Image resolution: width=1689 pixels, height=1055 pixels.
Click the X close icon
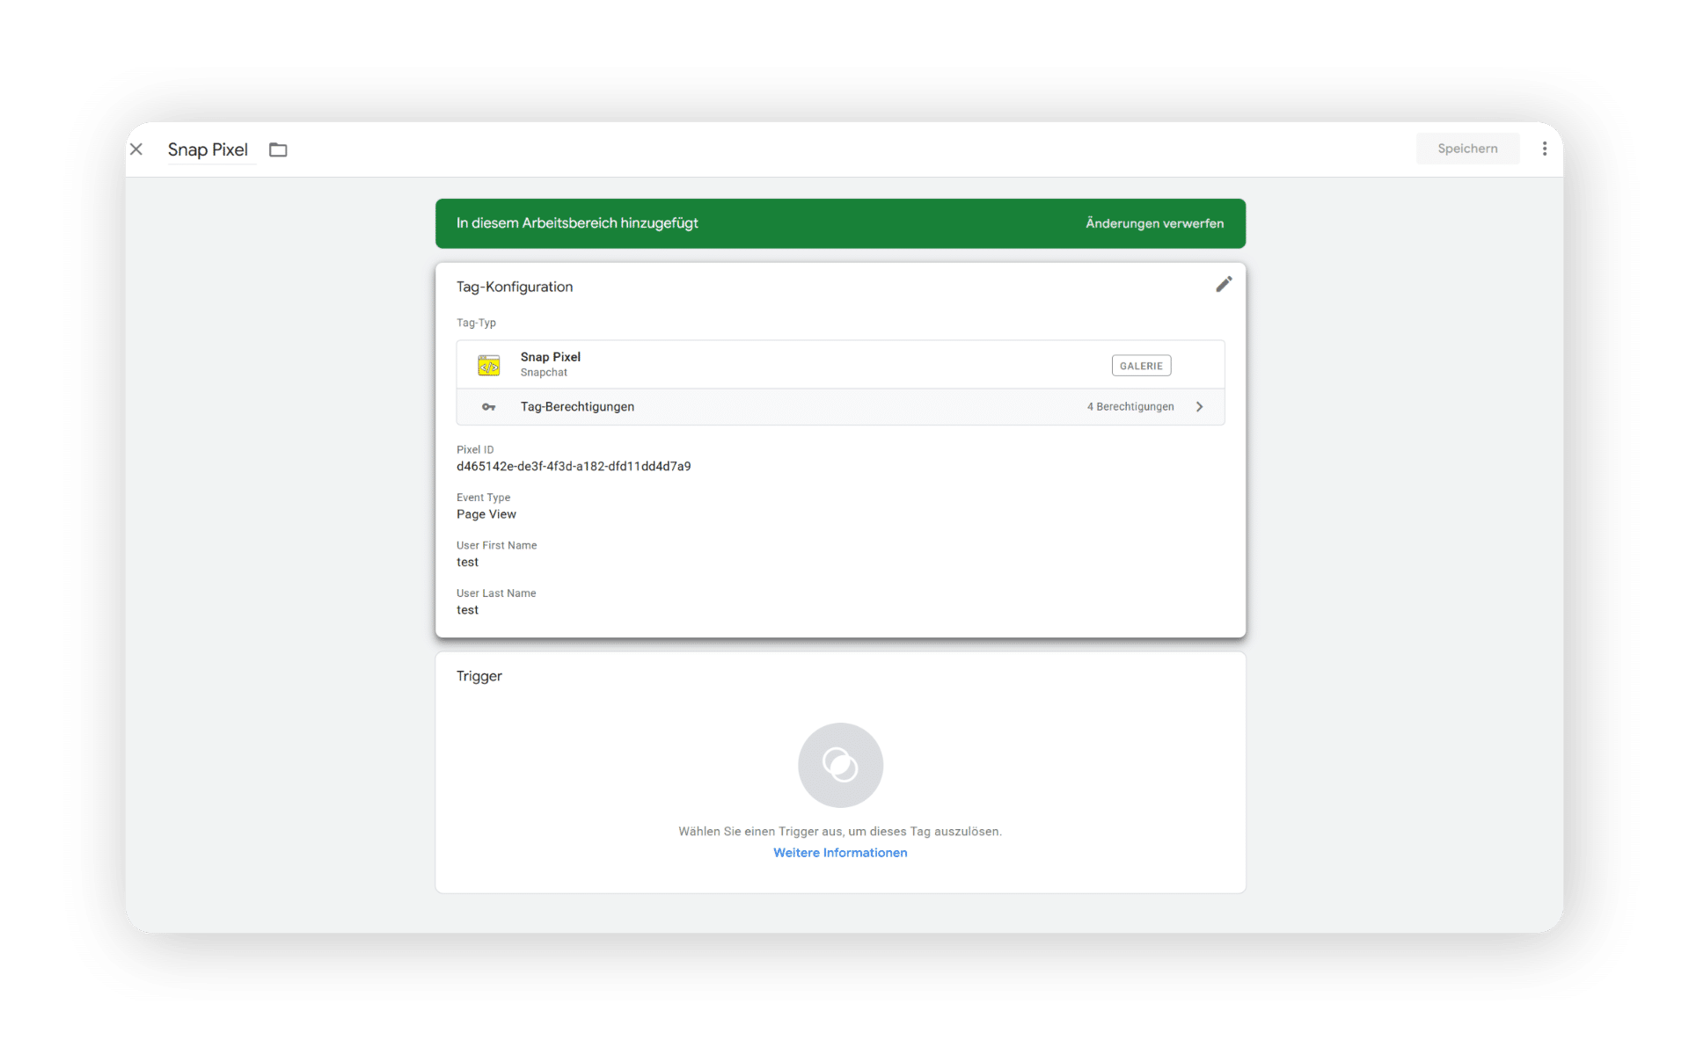pos(136,149)
